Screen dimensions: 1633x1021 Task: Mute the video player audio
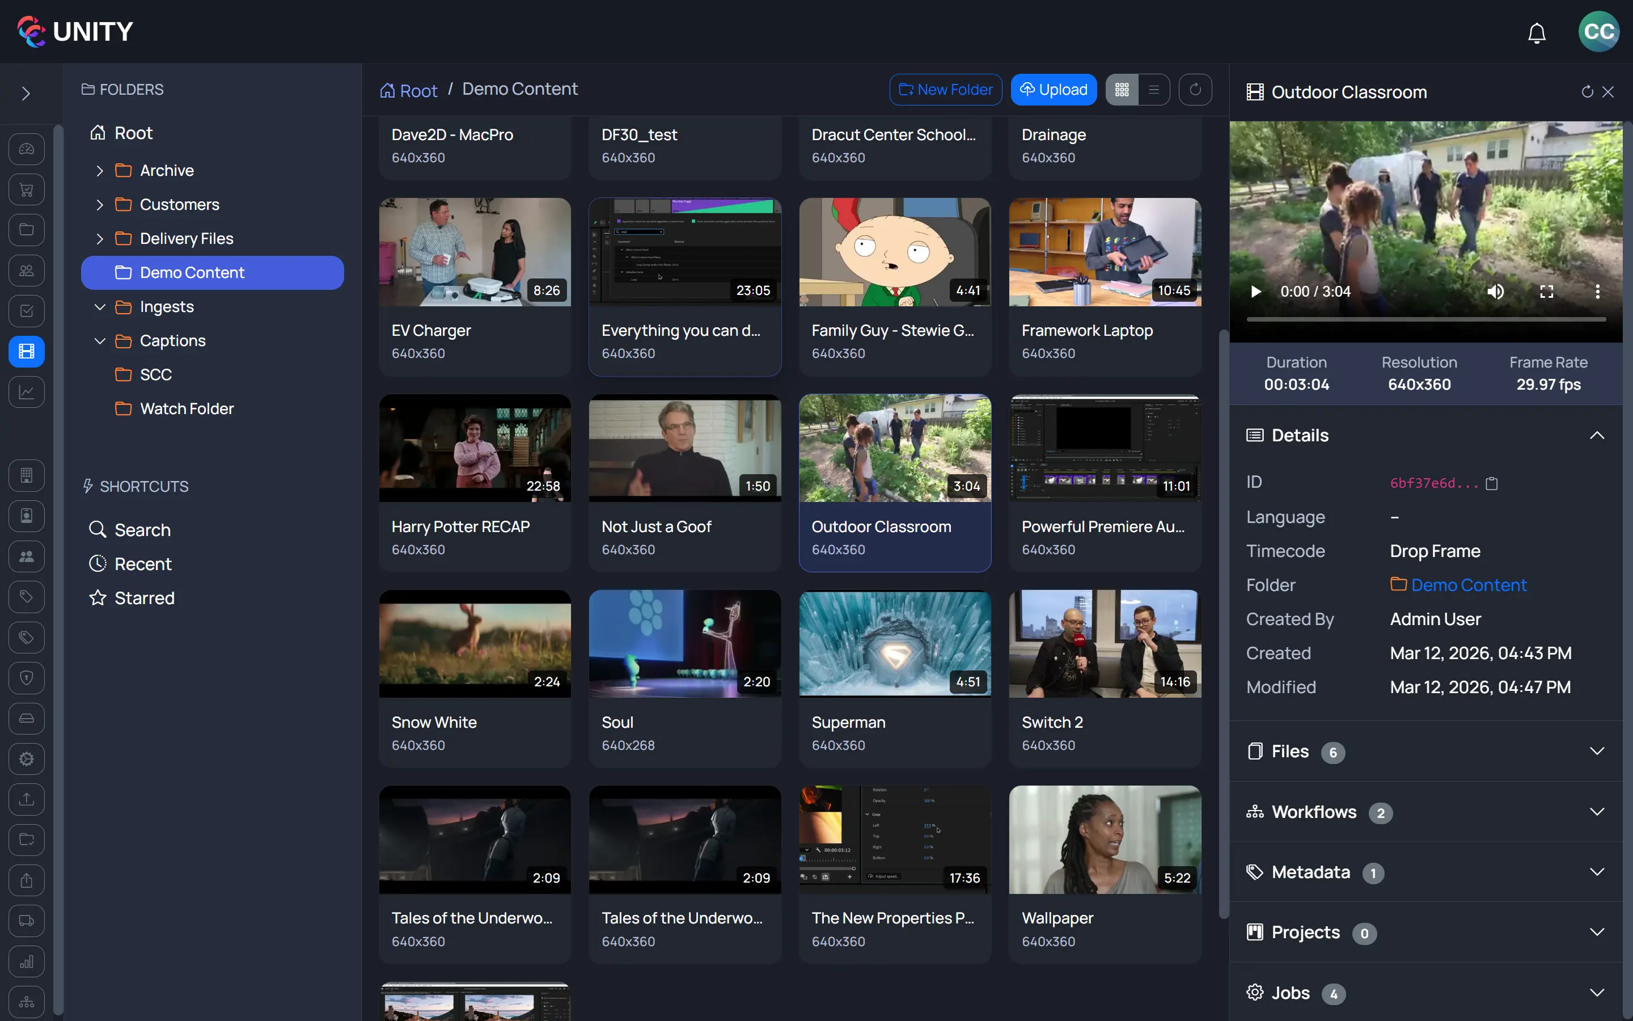pyautogui.click(x=1495, y=291)
